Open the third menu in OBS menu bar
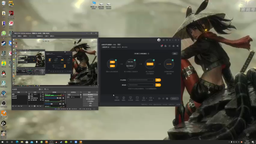The height and width of the screenshot is (144, 256). 25,36
